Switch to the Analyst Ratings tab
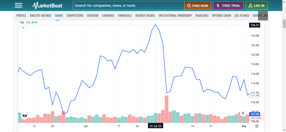The height and width of the screenshot is (132, 286). [x=41, y=15]
